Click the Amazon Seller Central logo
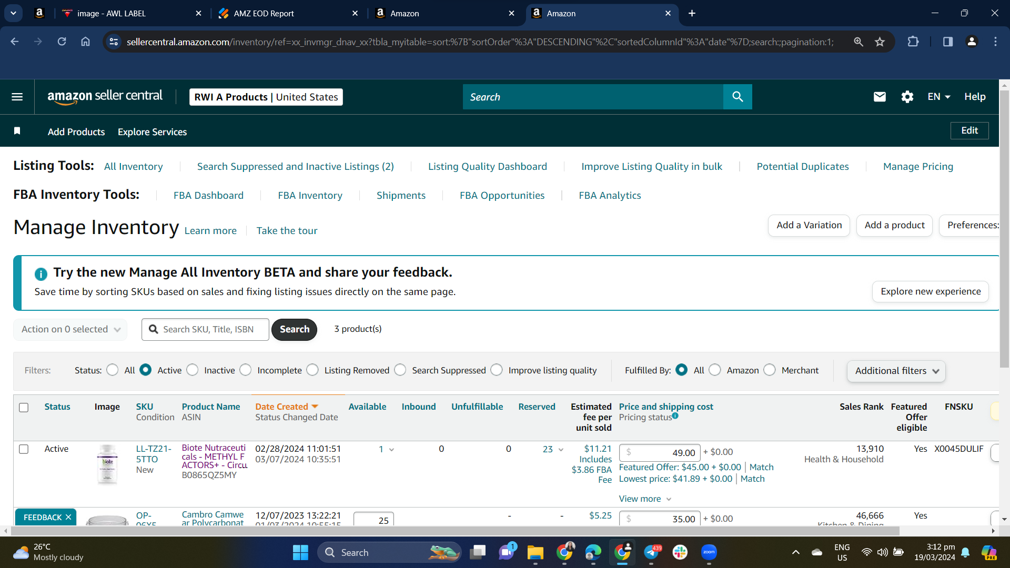The height and width of the screenshot is (568, 1010). click(105, 97)
